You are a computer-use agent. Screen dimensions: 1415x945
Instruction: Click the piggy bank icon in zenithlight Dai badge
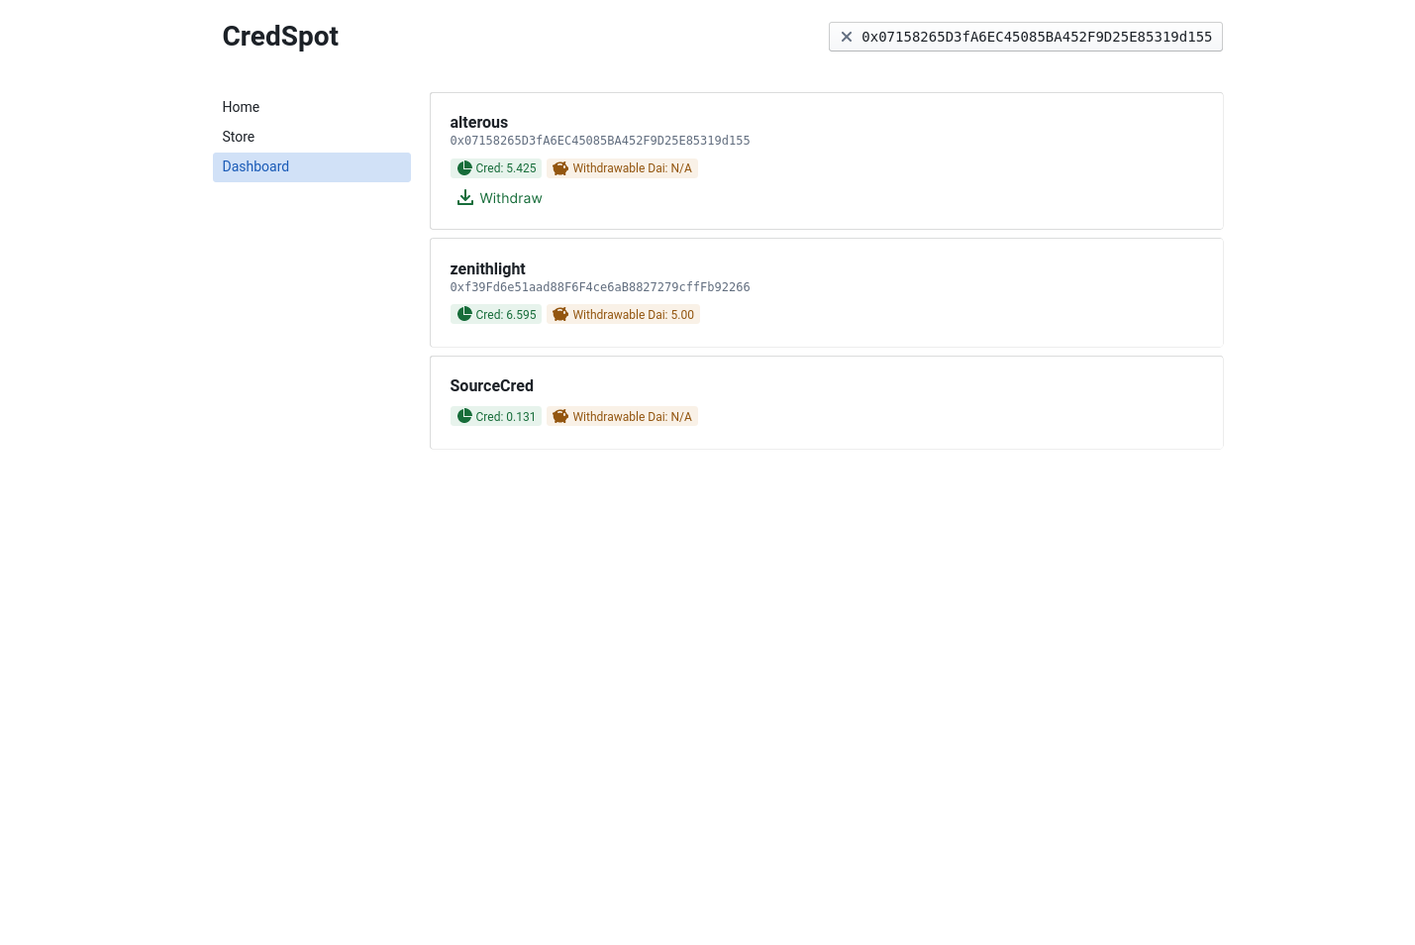(x=560, y=315)
